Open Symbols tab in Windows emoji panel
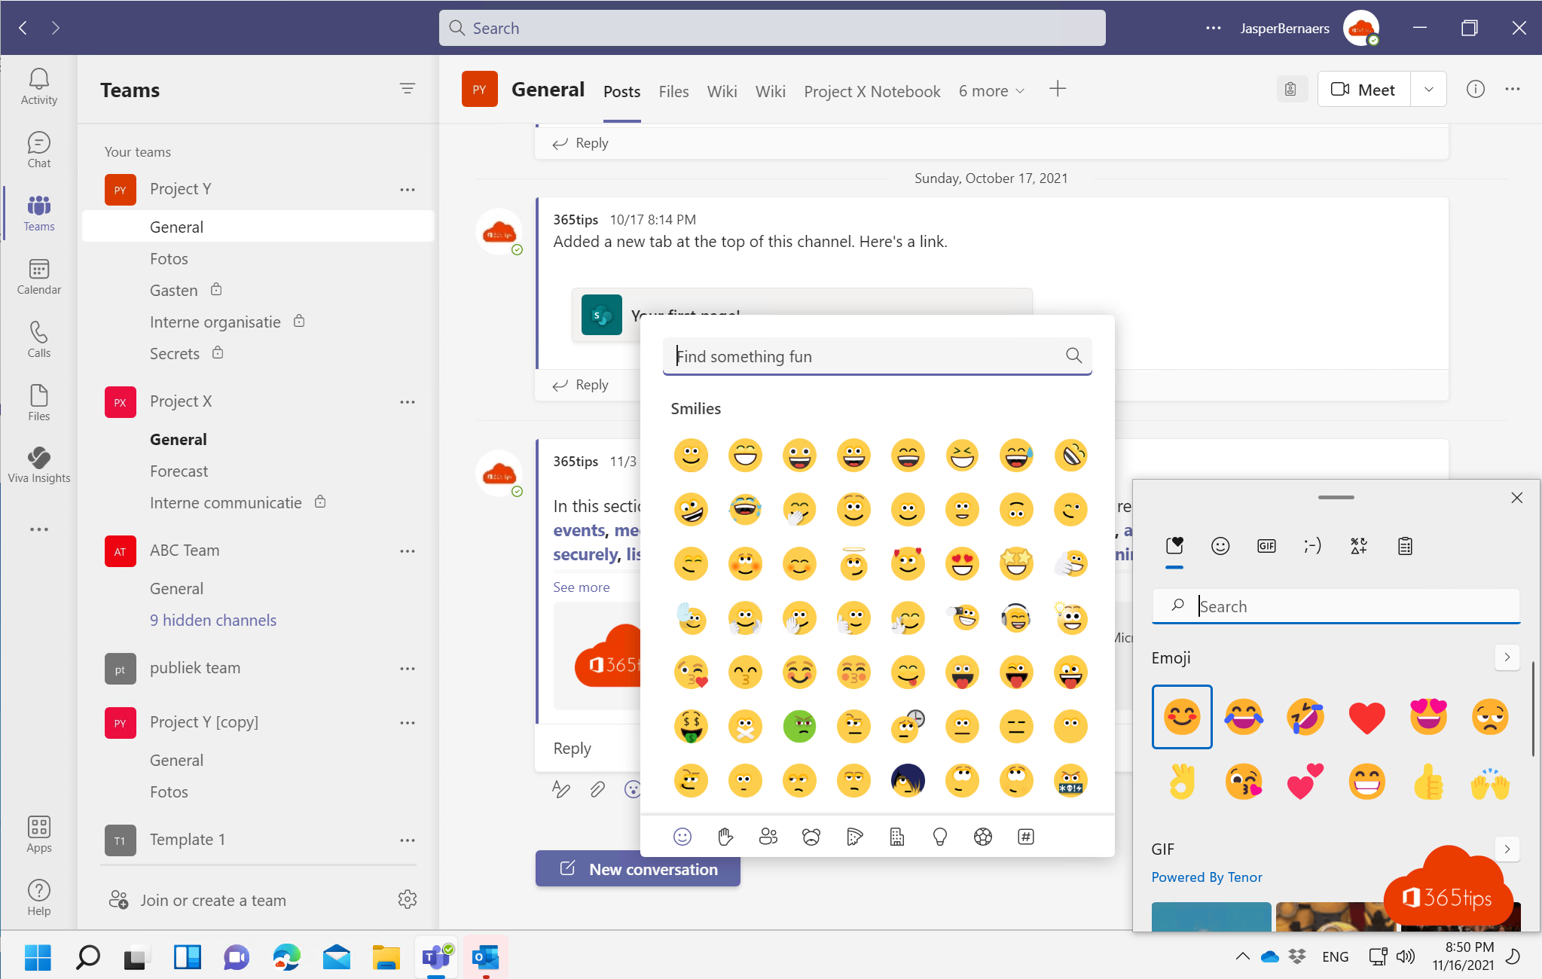Image resolution: width=1542 pixels, height=979 pixels. click(x=1359, y=546)
